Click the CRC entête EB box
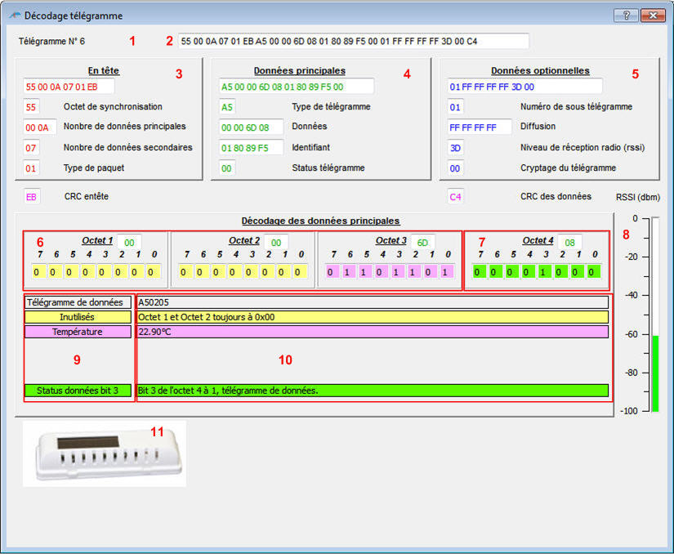Image resolution: width=674 pixels, height=554 pixels. tap(32, 197)
